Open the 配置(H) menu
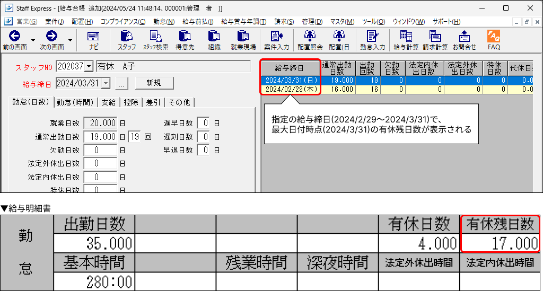The width and height of the screenshot is (543, 291). [82, 22]
